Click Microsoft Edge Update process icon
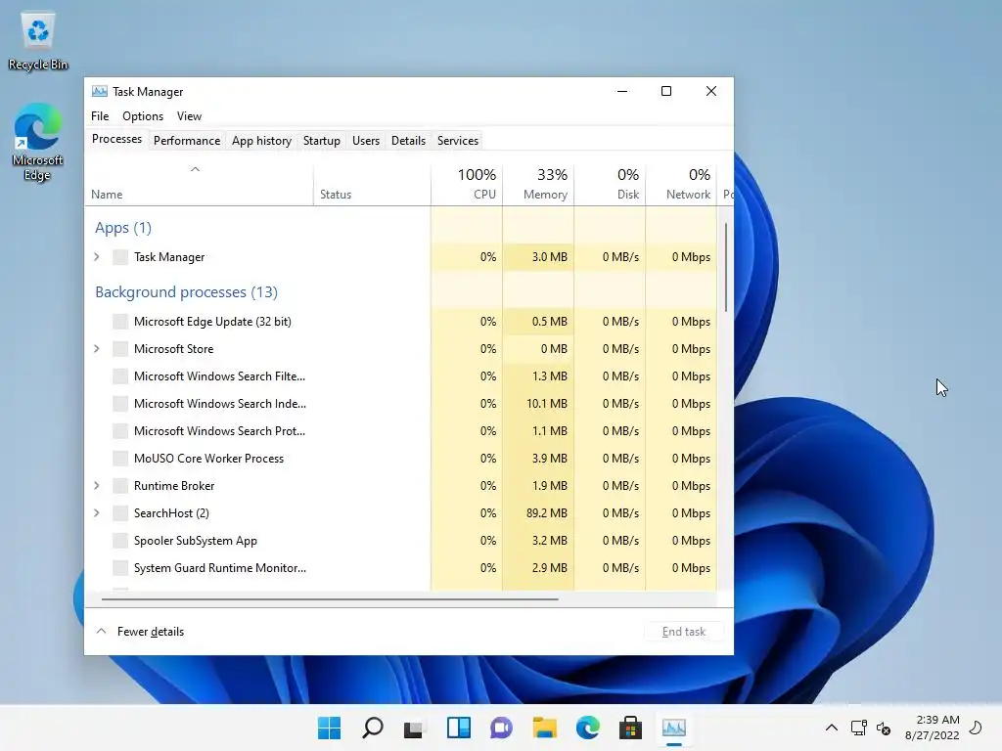Screen dimensions: 1002x751 [120, 321]
